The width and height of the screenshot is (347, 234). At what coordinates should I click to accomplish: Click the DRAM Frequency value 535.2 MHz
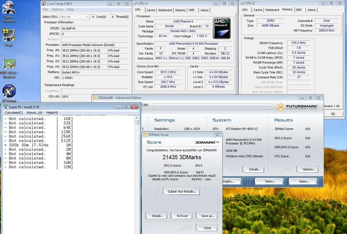[x=299, y=43]
